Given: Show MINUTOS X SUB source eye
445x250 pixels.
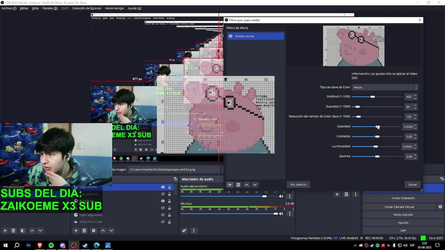Looking at the screenshot, I should click(163, 222).
